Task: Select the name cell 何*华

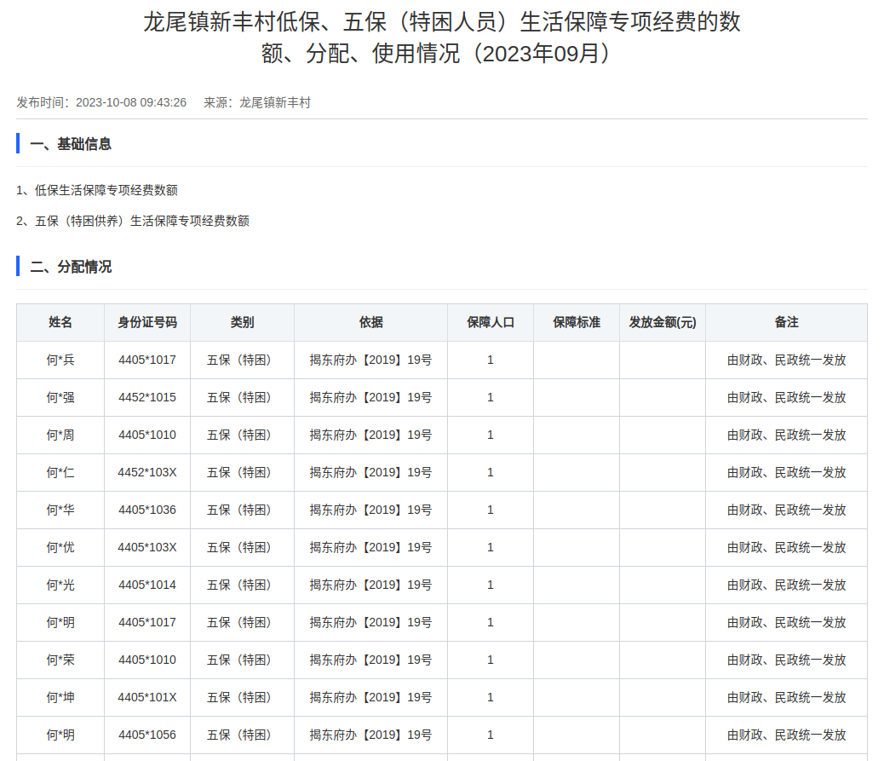Action: pos(60,510)
